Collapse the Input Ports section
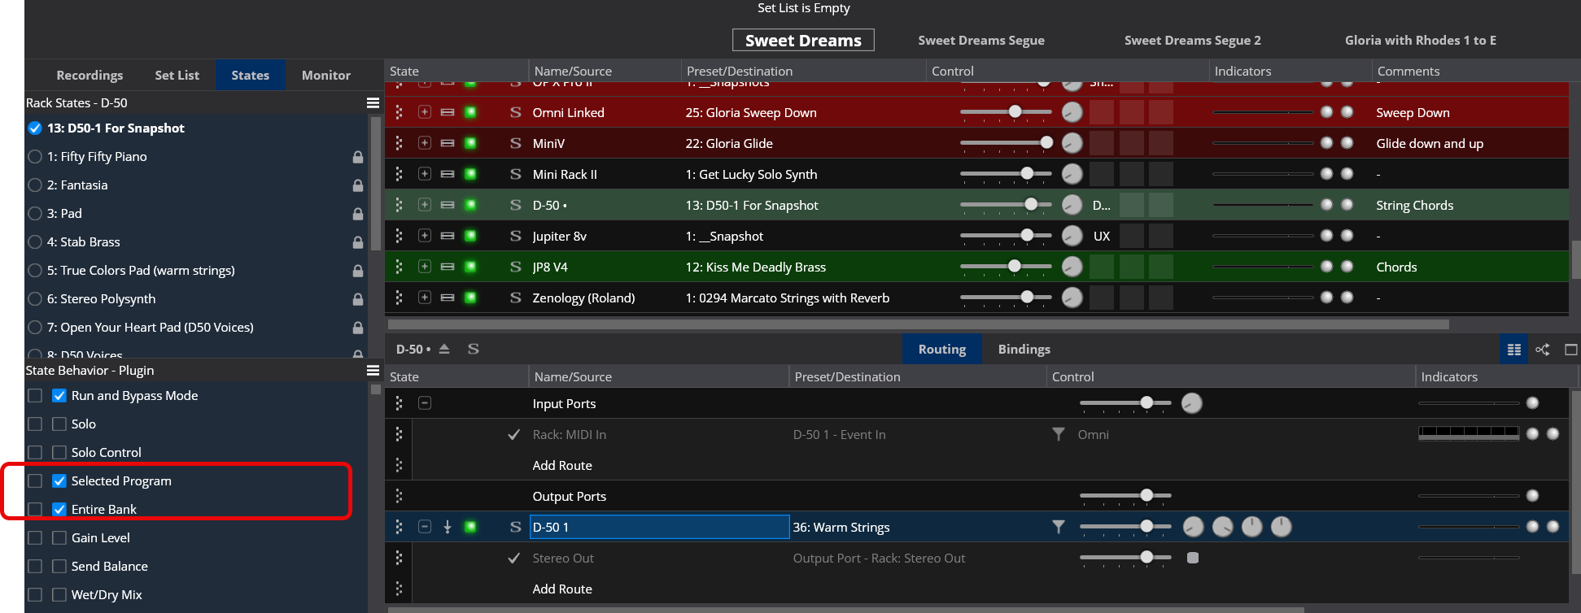 click(x=425, y=403)
